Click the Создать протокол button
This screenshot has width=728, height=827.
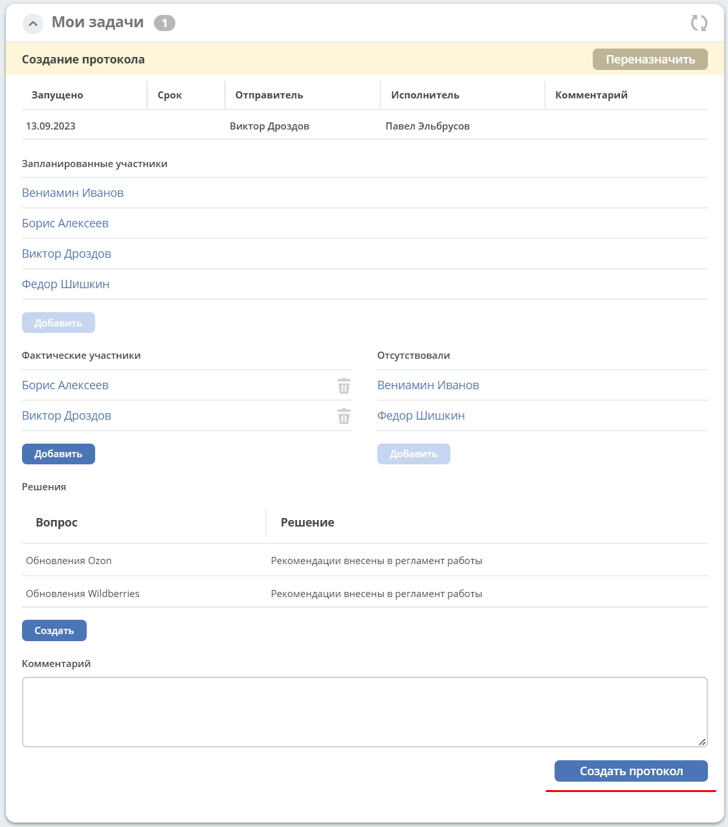631,771
